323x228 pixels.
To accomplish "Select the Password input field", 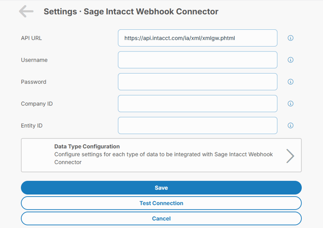I will pyautogui.click(x=197, y=82).
